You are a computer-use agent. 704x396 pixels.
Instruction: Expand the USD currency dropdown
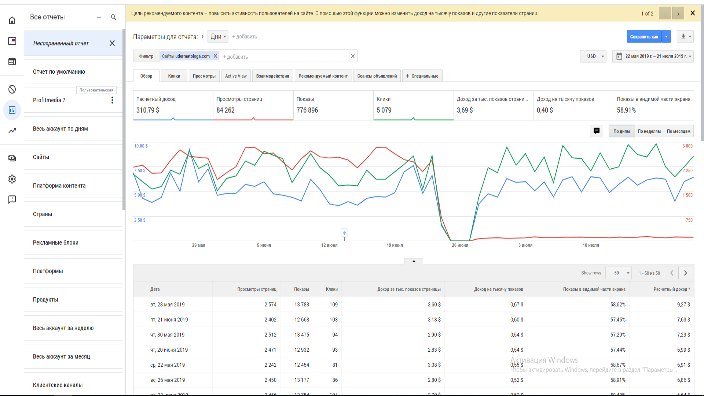593,56
